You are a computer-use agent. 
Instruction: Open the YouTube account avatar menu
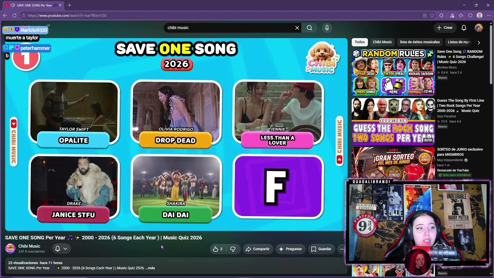[x=479, y=28]
